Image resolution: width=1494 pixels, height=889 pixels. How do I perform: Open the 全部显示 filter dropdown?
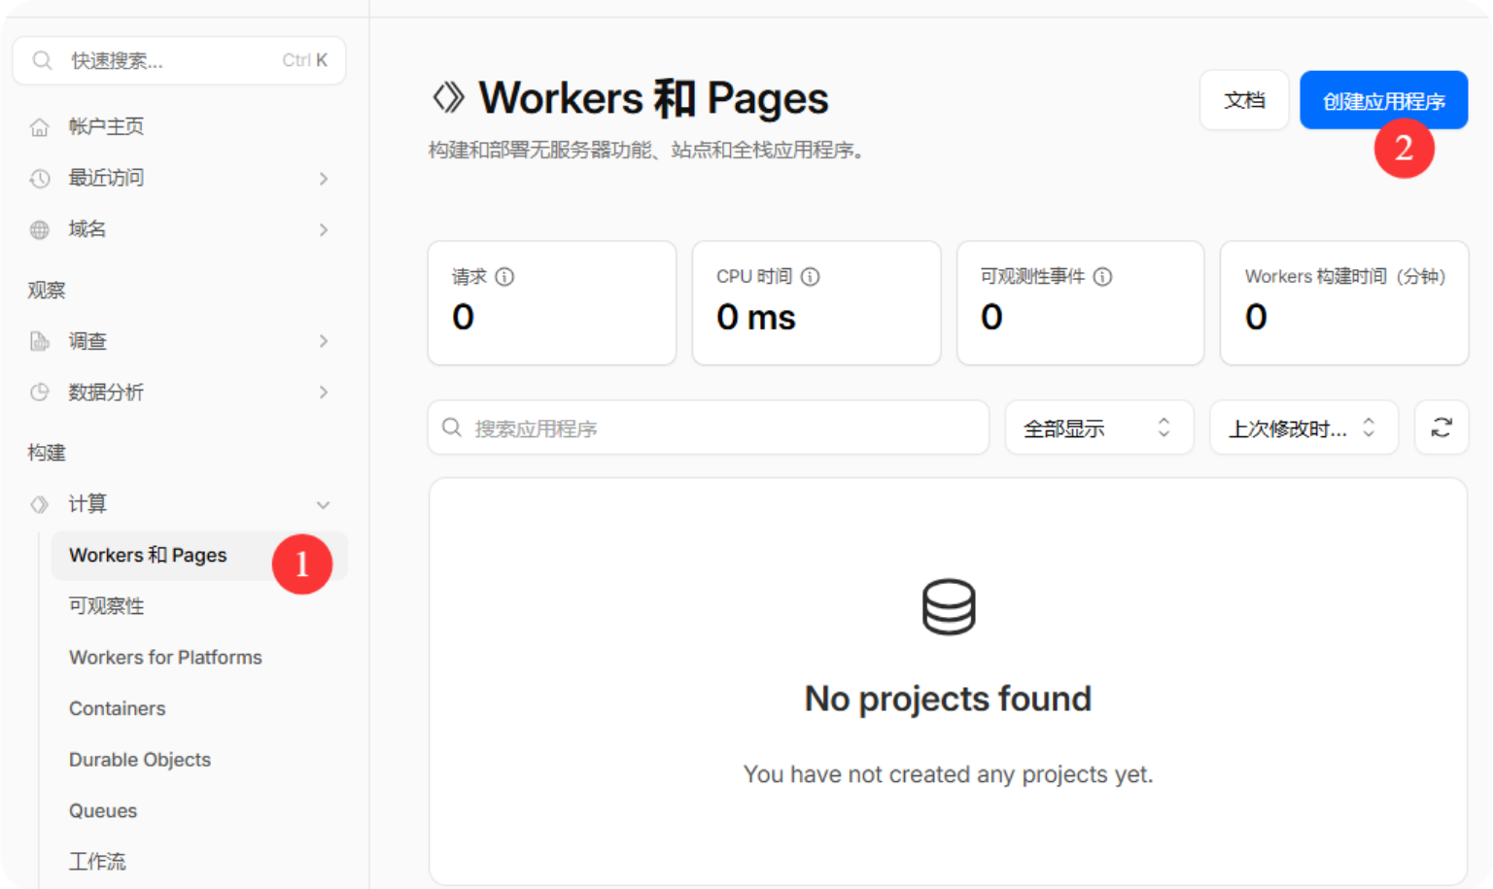1099,427
